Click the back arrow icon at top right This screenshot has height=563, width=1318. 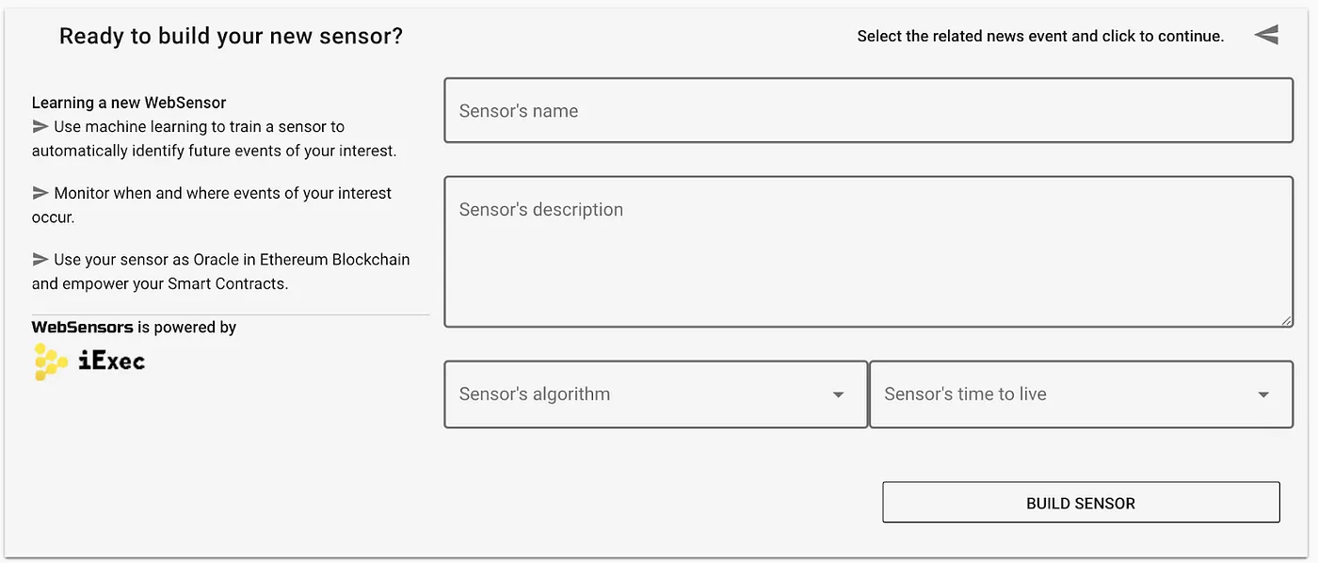[1266, 34]
